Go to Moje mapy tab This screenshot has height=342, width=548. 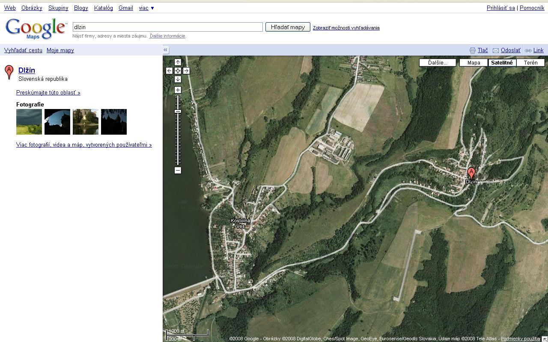(x=60, y=50)
